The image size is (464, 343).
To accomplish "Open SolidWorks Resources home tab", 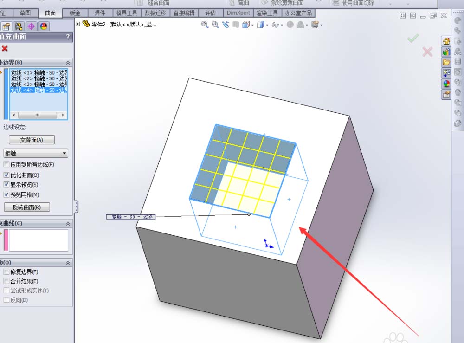I will (446, 41).
